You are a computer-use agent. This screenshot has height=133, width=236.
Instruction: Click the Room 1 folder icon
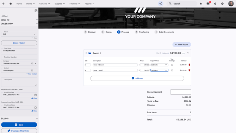click(x=90, y=53)
